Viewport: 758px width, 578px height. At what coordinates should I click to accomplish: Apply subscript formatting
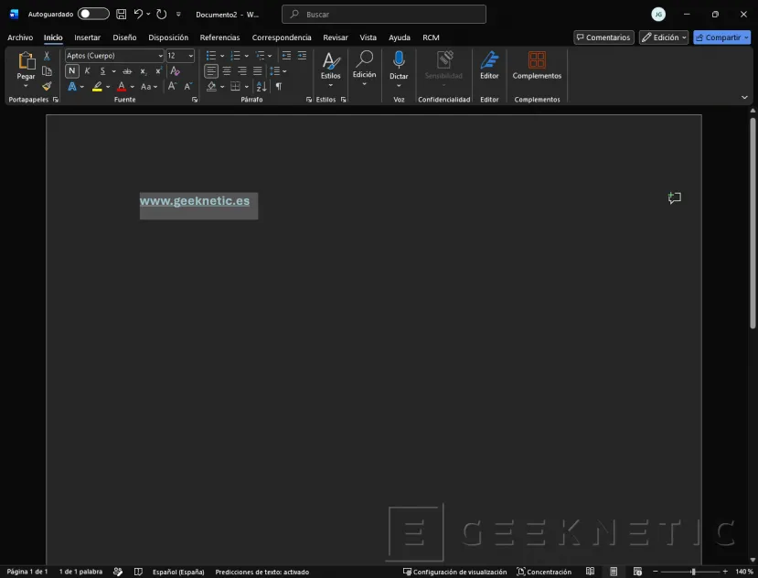[143, 71]
